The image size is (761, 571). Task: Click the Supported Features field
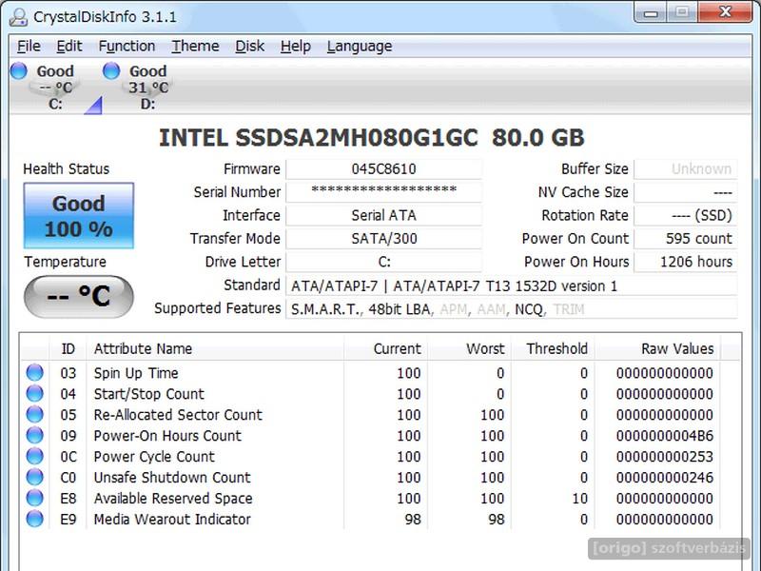512,308
